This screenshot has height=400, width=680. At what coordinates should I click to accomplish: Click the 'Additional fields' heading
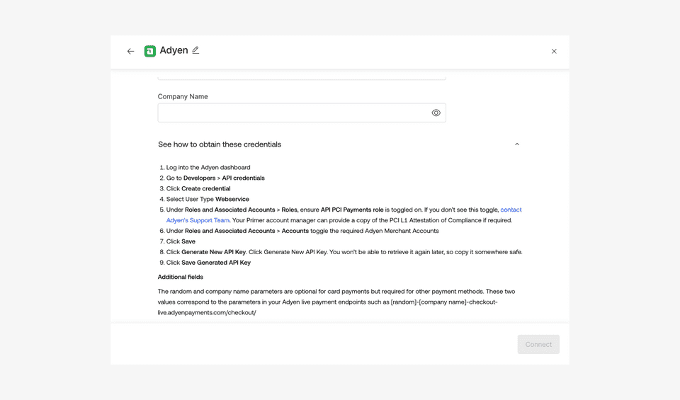point(180,277)
